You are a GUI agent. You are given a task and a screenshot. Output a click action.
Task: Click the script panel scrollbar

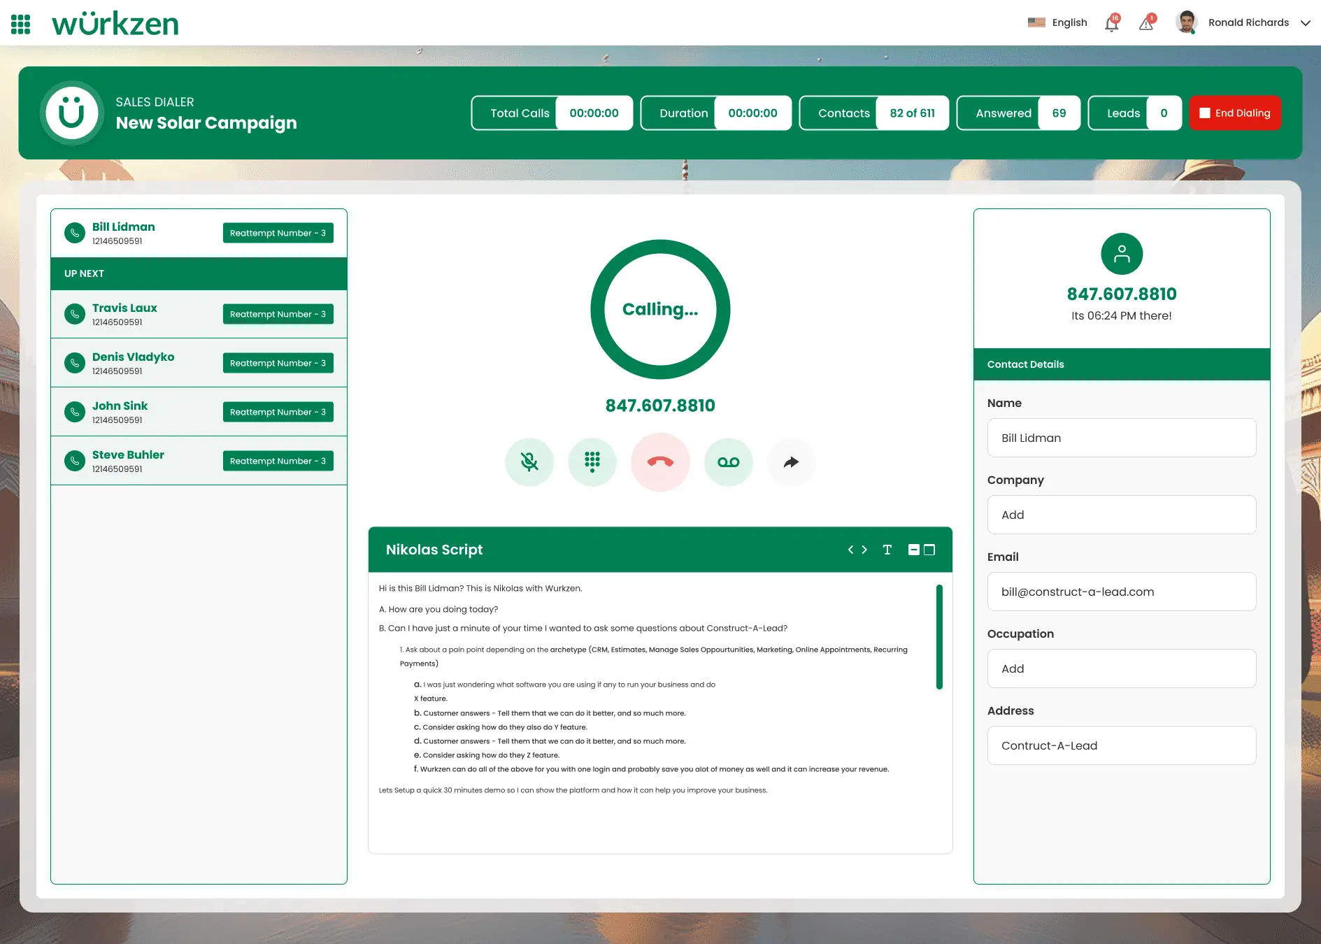pos(939,636)
